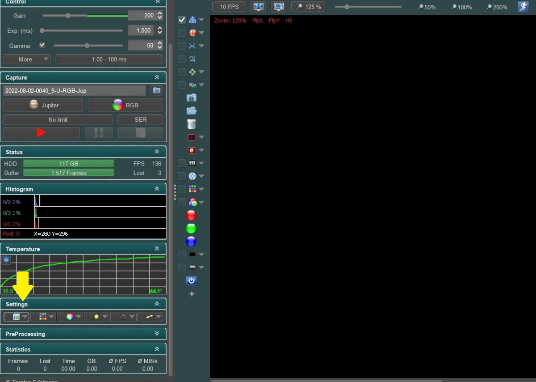Click the 125 % zoom button
Image resolution: width=536 pixels, height=382 pixels.
pyautogui.click(x=308, y=7)
